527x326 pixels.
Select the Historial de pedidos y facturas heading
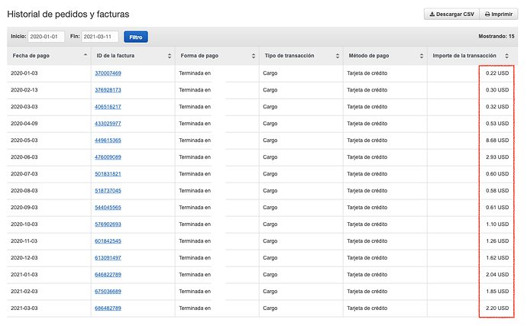coord(68,14)
